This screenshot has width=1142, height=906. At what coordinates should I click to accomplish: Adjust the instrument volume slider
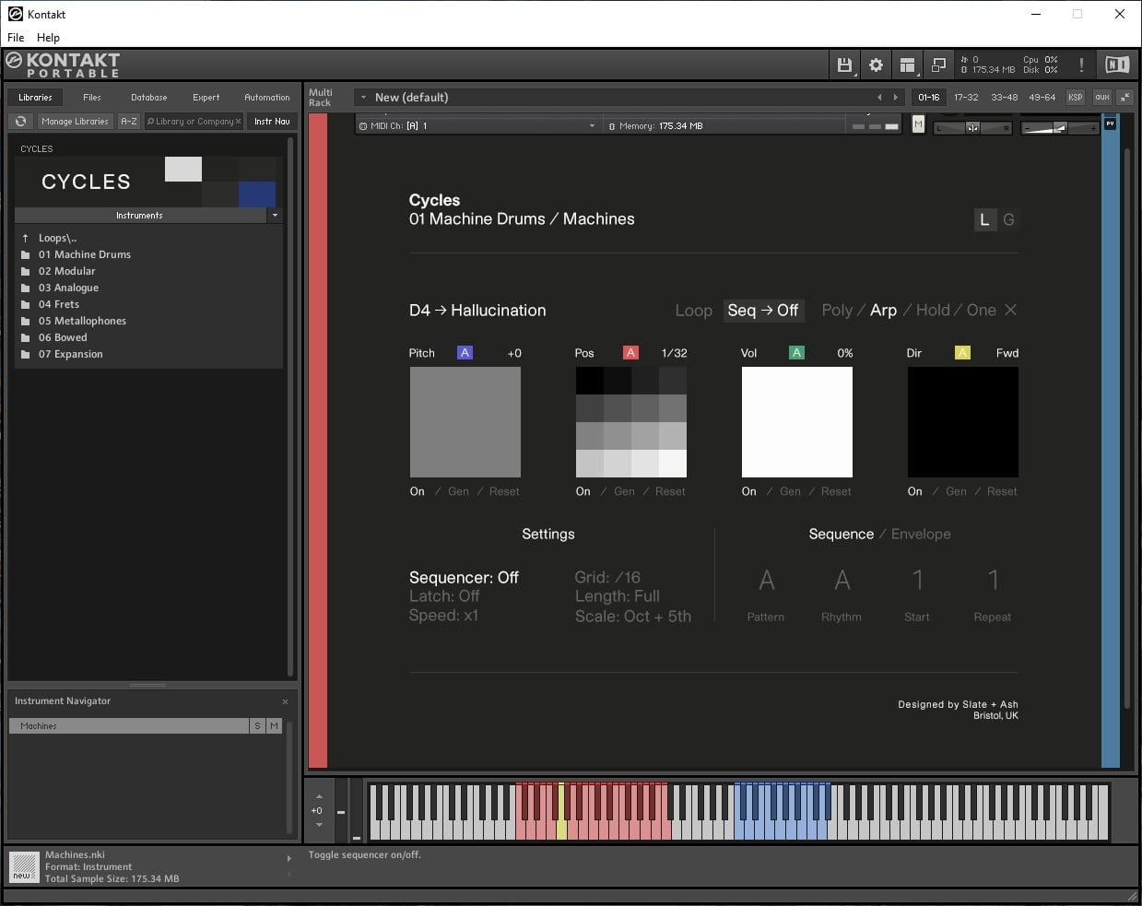(1060, 128)
